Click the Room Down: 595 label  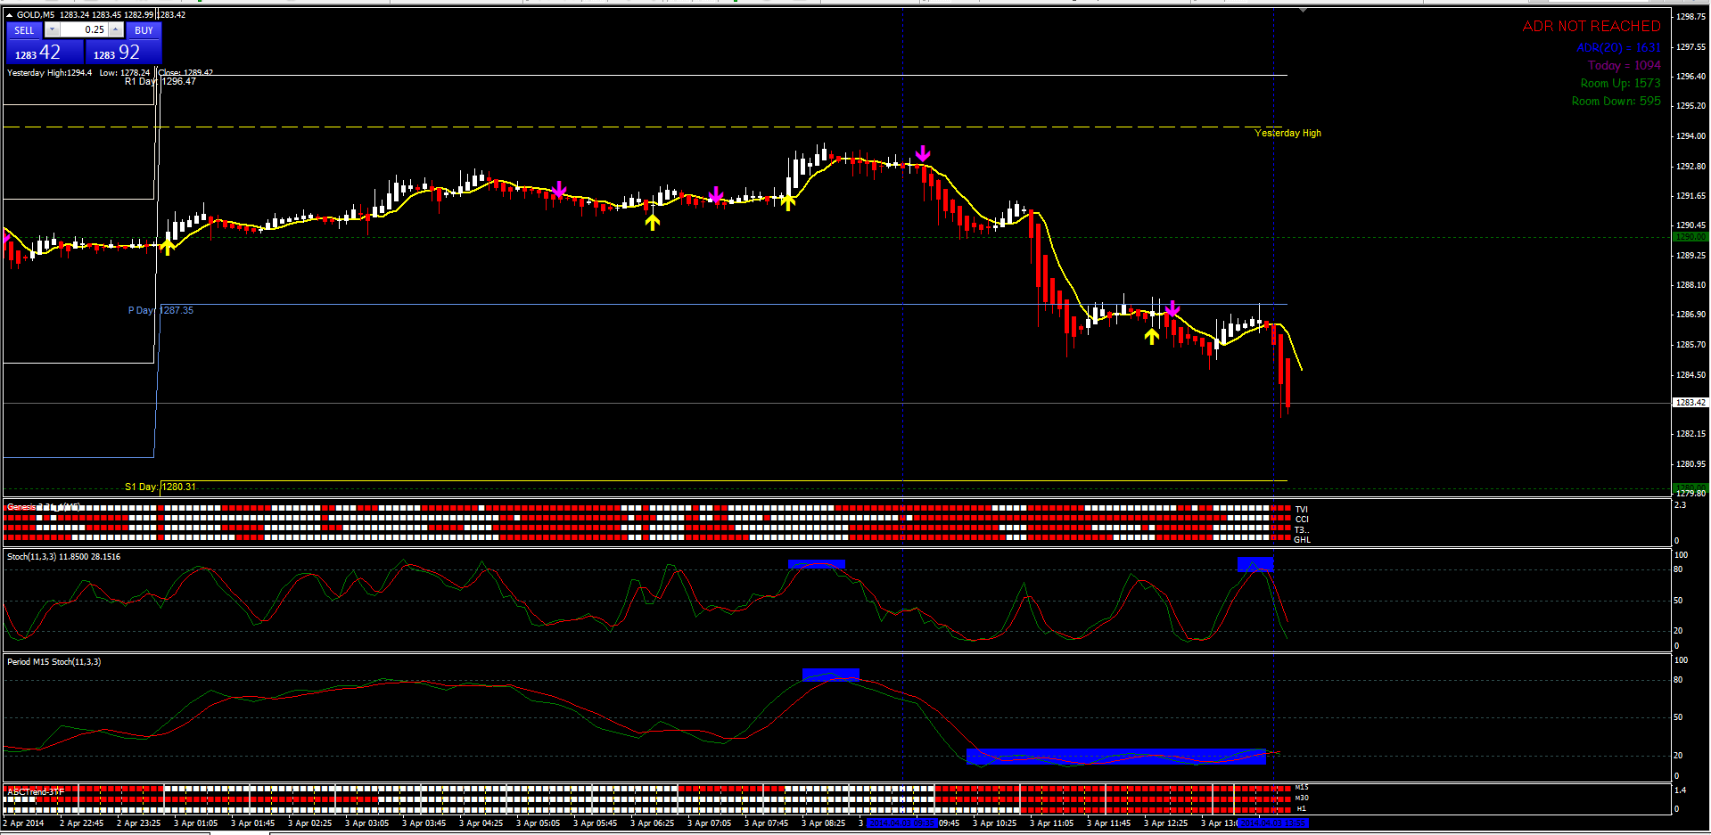[1616, 102]
